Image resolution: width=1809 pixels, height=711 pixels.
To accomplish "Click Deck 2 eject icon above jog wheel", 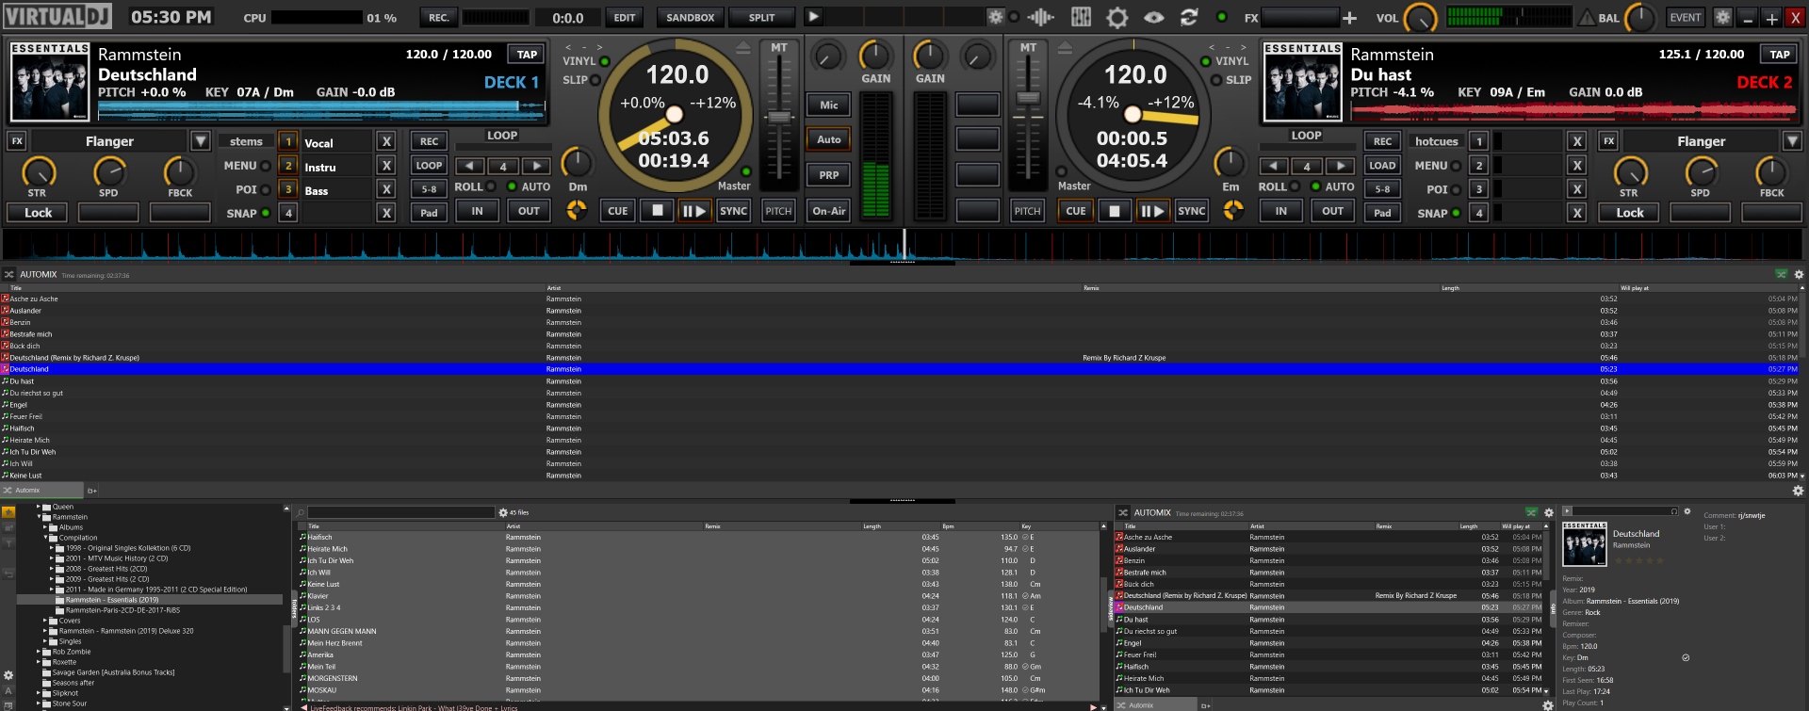I will pos(1065,47).
